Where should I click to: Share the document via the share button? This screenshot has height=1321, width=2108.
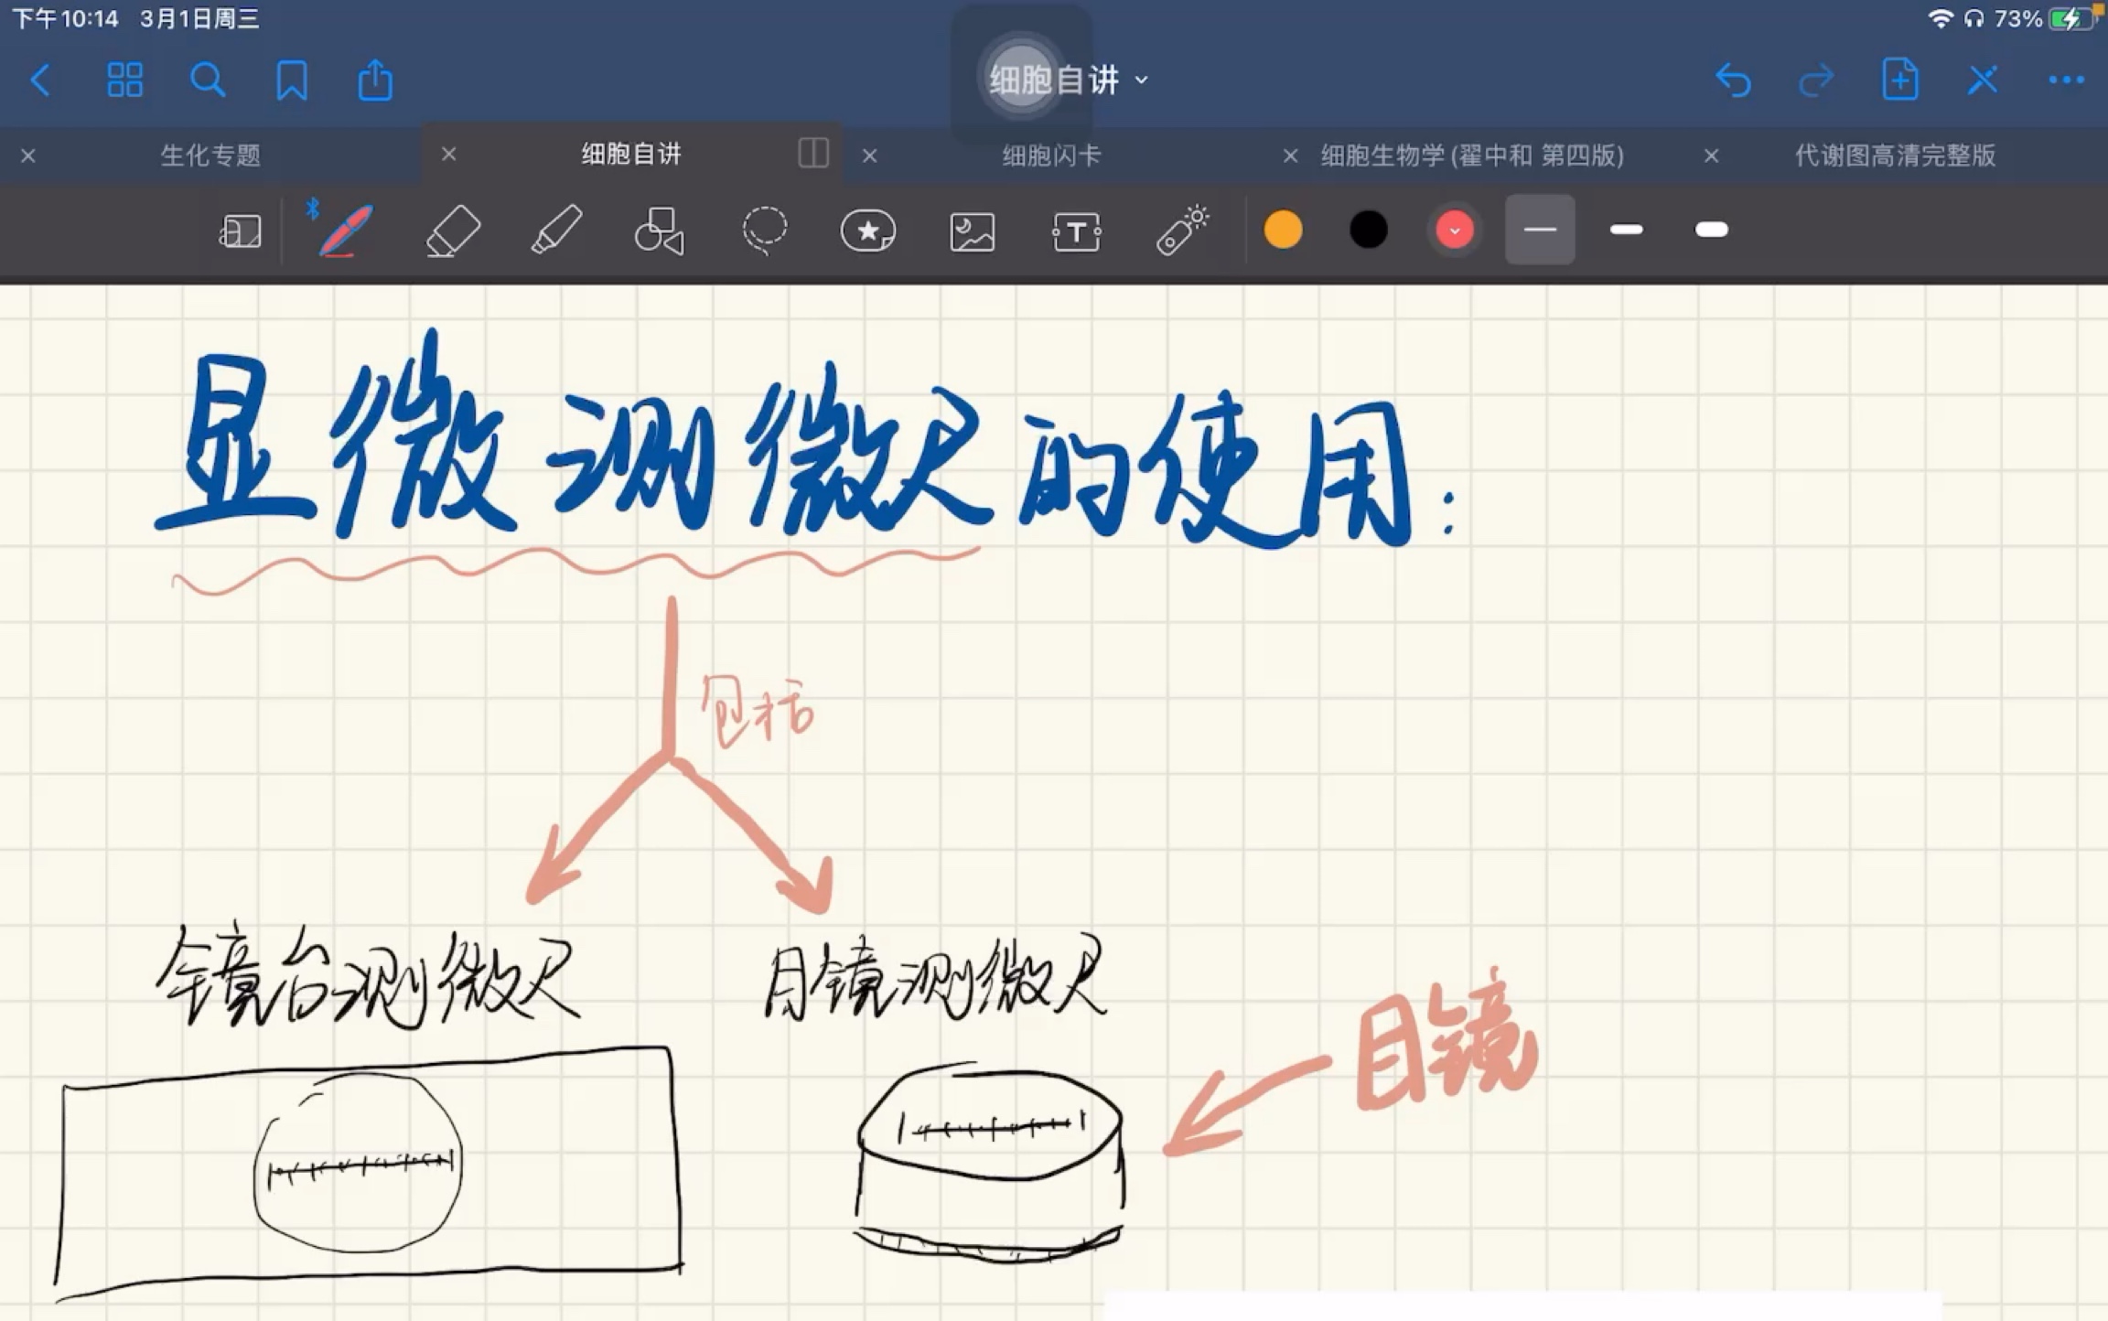(x=375, y=80)
